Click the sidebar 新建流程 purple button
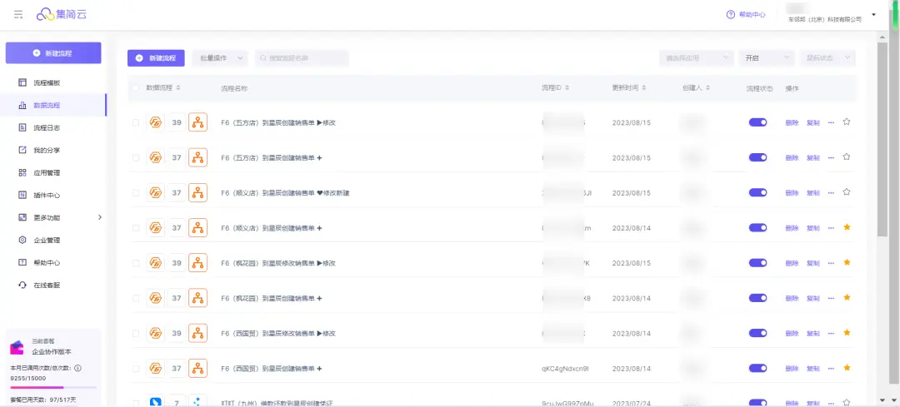 [x=53, y=52]
